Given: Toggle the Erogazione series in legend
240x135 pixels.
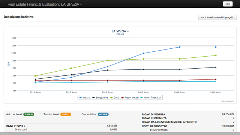Looking at the screenshot, I should [100, 97].
